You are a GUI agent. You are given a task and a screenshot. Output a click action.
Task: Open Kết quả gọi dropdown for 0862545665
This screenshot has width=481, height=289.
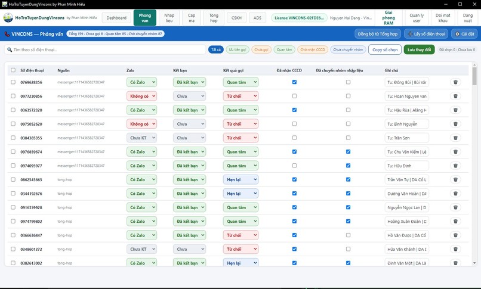point(240,179)
